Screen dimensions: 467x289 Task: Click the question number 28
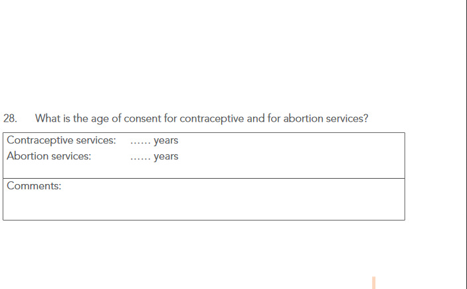tap(10, 119)
